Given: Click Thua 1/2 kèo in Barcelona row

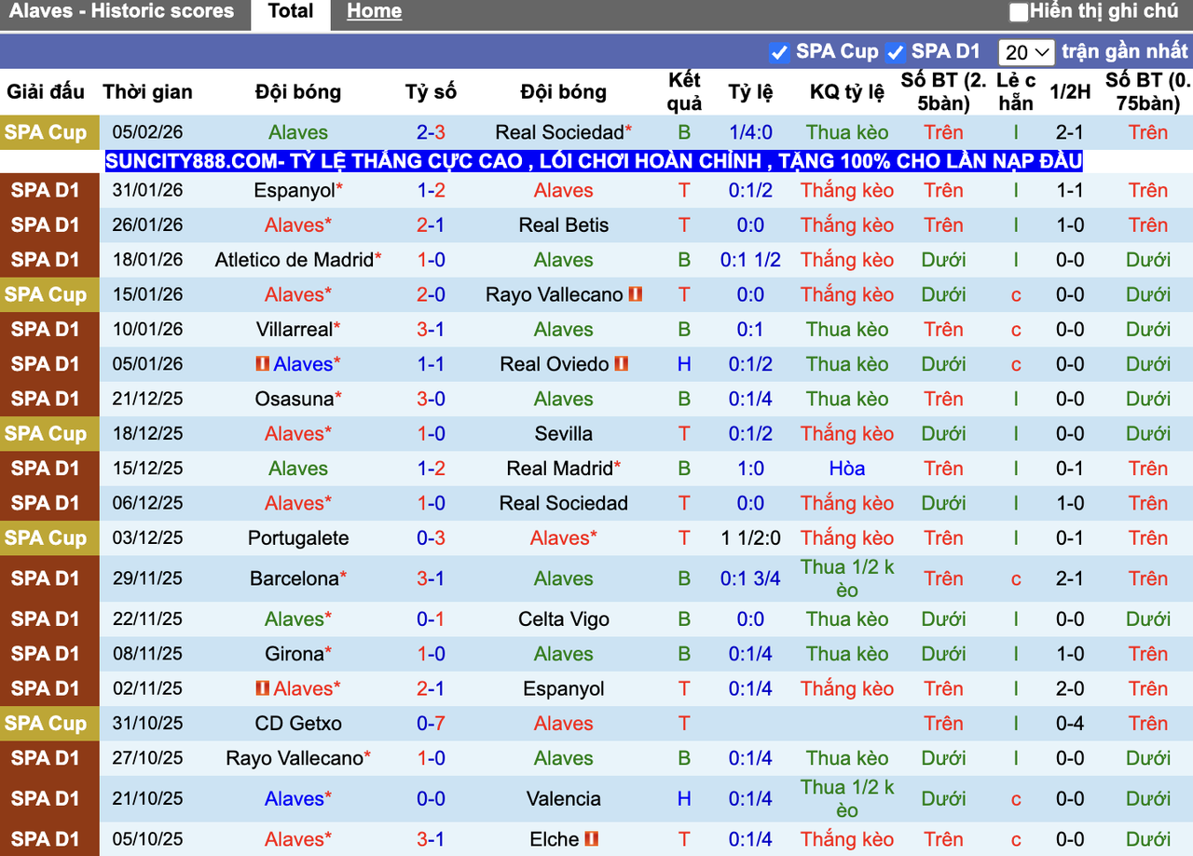Looking at the screenshot, I should pyautogui.click(x=847, y=578).
